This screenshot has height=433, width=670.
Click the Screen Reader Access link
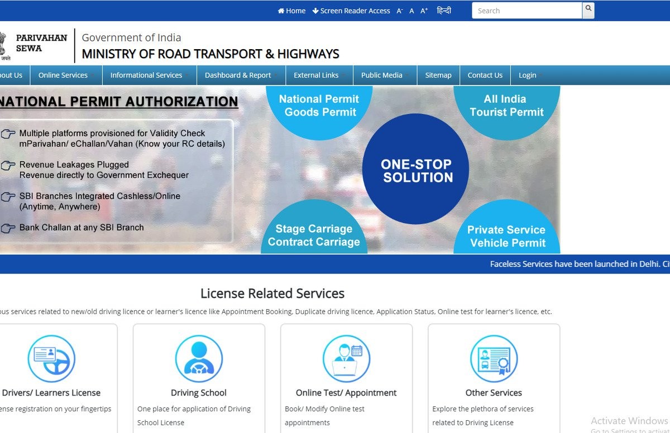coord(351,11)
